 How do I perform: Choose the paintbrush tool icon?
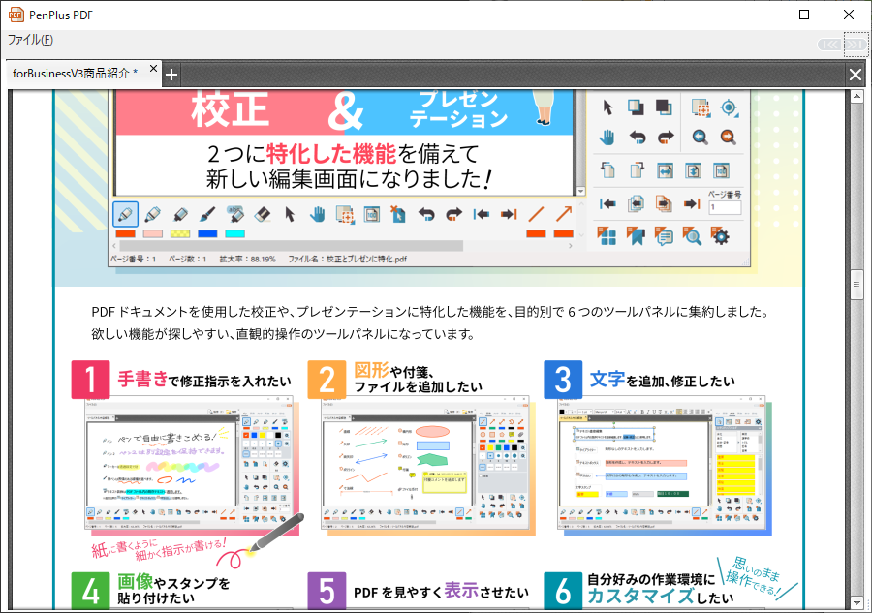[206, 214]
